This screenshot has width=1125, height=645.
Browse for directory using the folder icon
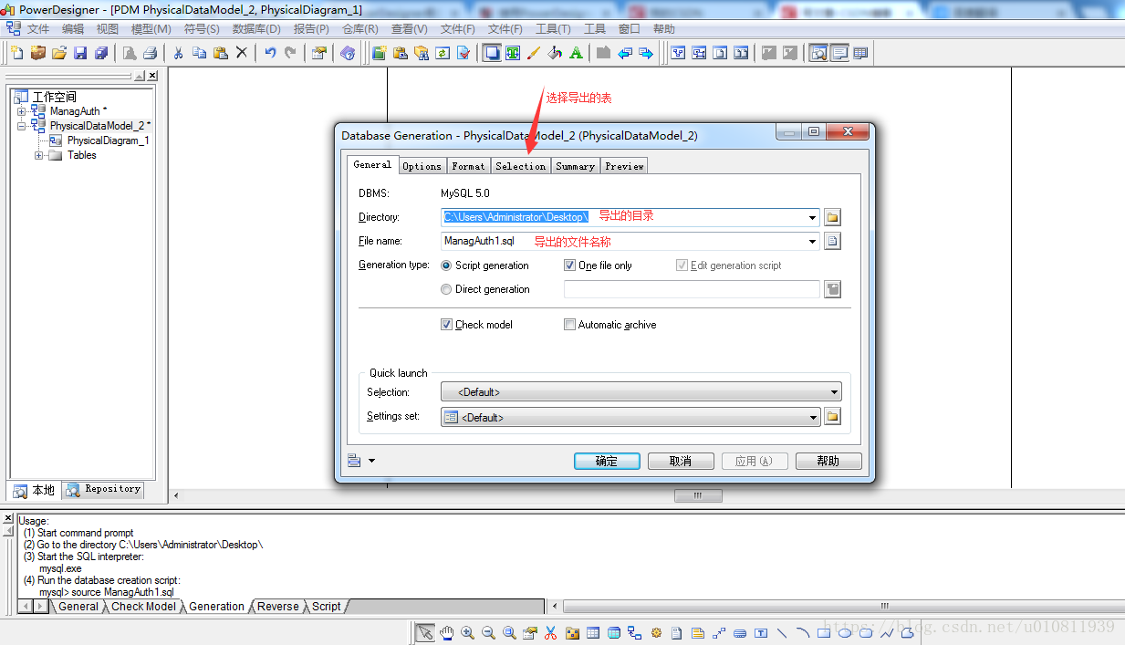832,217
